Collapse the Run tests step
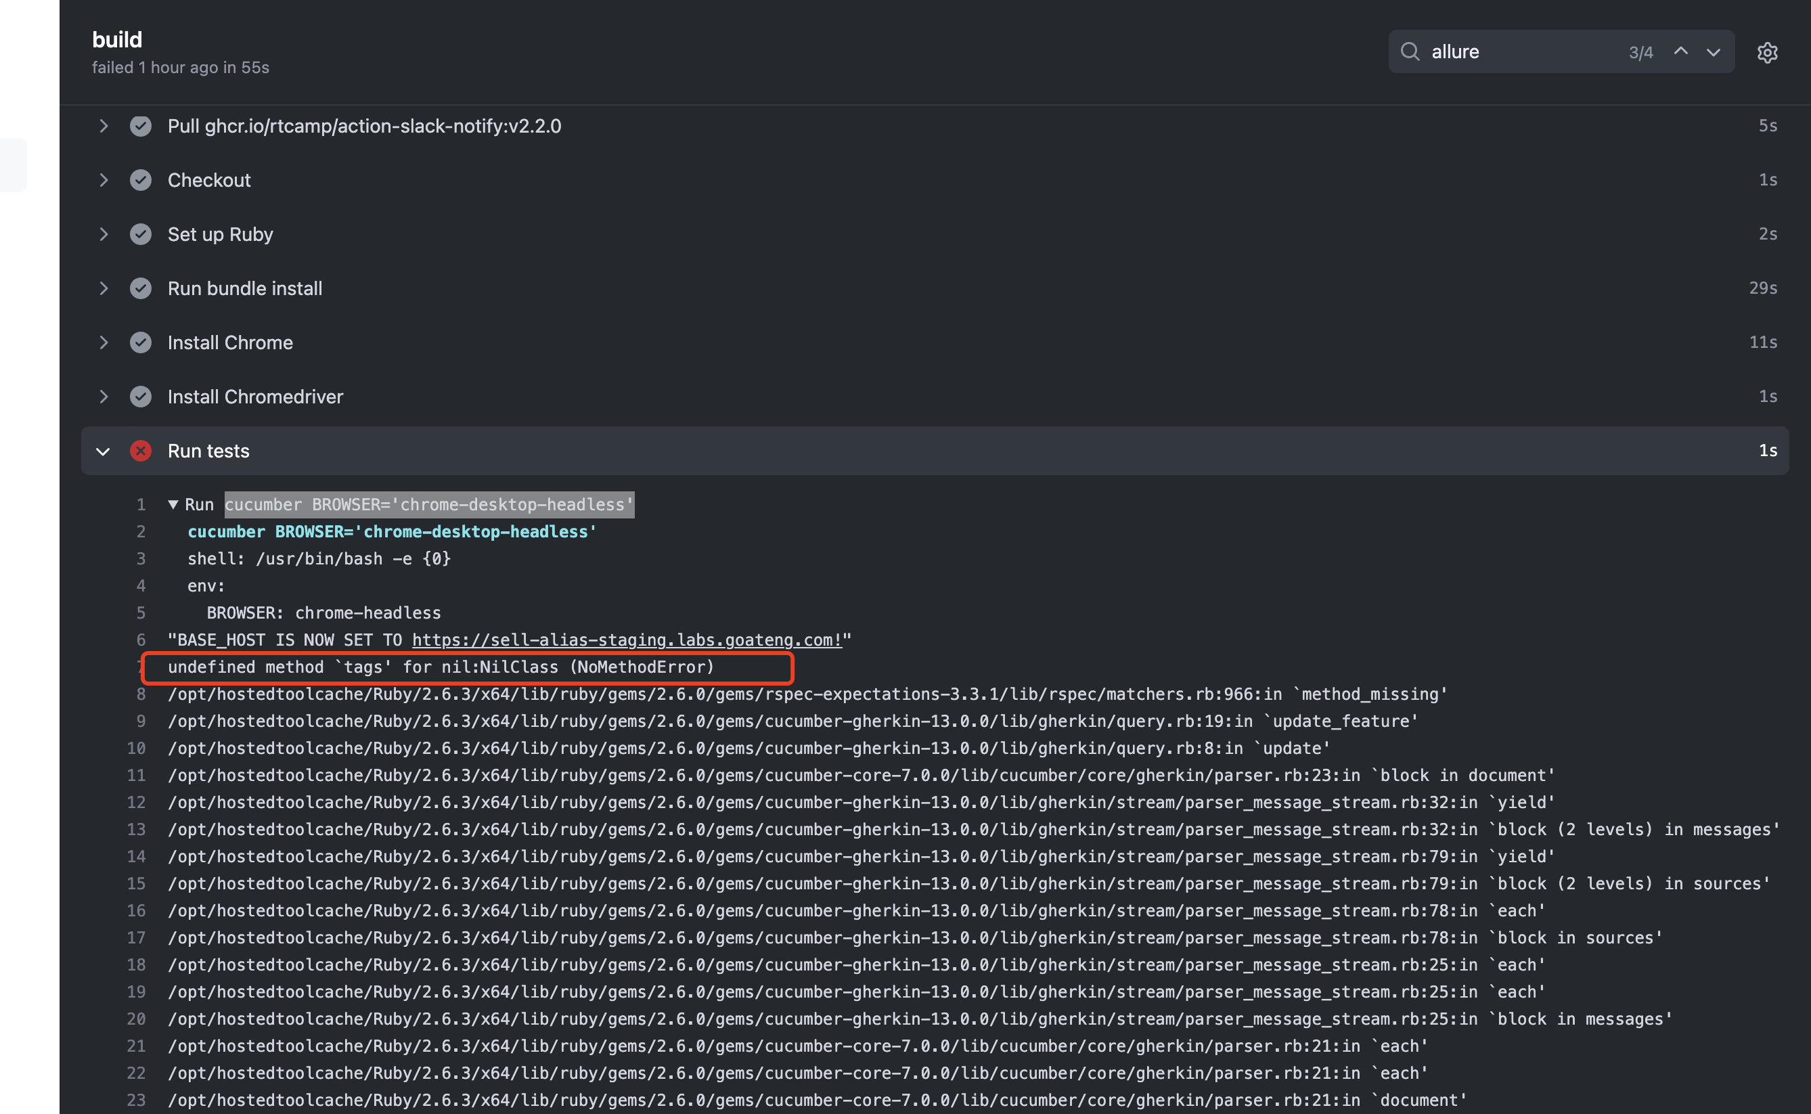The image size is (1811, 1114). 103,450
